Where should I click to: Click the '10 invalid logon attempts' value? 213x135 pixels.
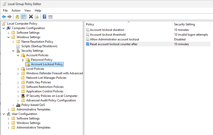point(191,35)
